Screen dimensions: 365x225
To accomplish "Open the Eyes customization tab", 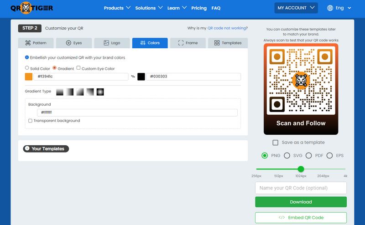I will [74, 43].
